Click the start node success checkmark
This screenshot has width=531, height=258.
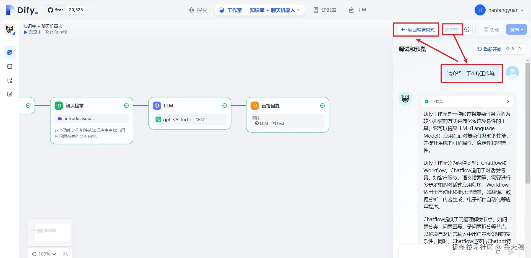[x=28, y=105]
